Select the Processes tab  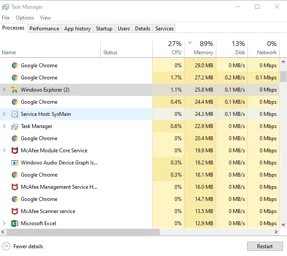[13, 28]
